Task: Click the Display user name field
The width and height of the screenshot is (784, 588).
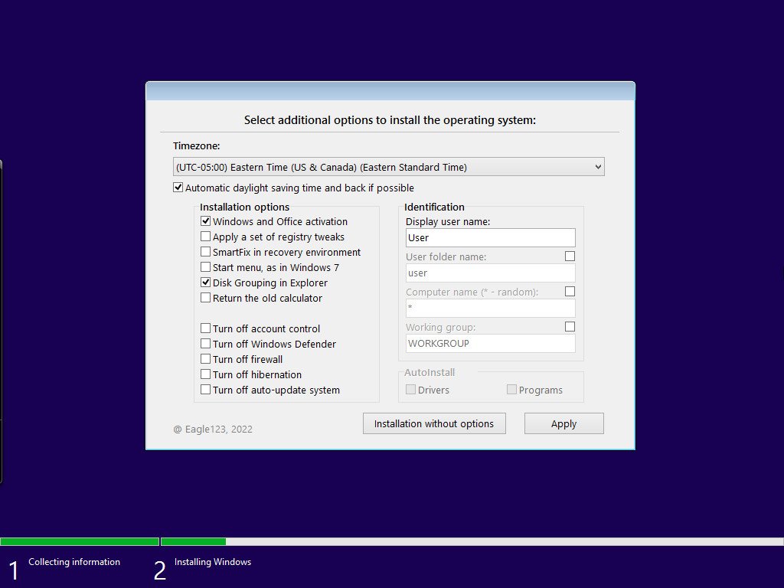Action: click(x=491, y=237)
